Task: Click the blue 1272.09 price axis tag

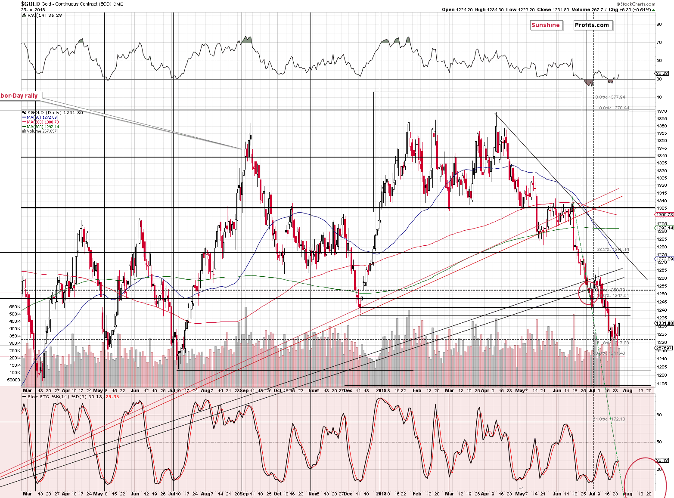Action: pyautogui.click(x=665, y=259)
